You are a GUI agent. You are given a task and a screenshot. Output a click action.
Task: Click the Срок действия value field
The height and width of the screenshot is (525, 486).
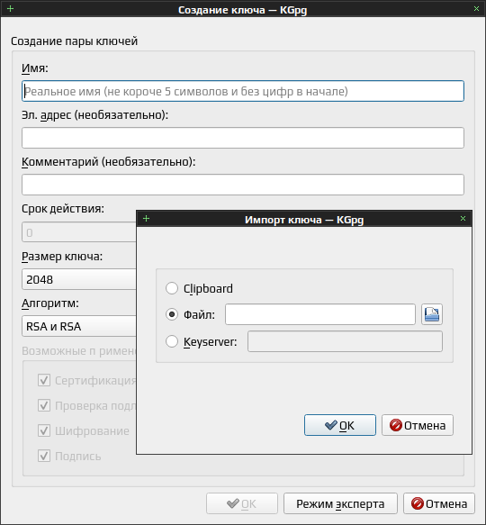click(79, 232)
